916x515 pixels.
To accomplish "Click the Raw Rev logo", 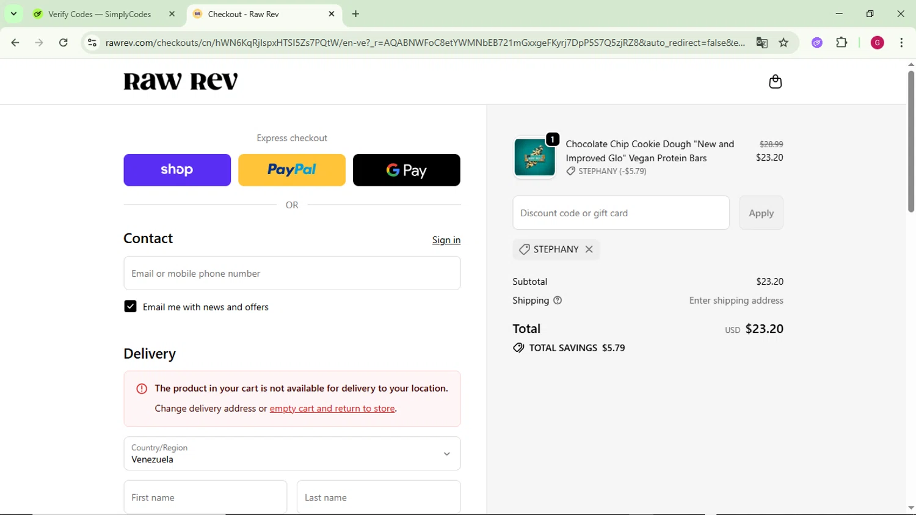I will pyautogui.click(x=181, y=81).
